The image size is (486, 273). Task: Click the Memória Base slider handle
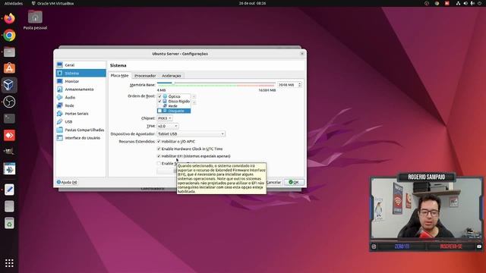(172, 83)
